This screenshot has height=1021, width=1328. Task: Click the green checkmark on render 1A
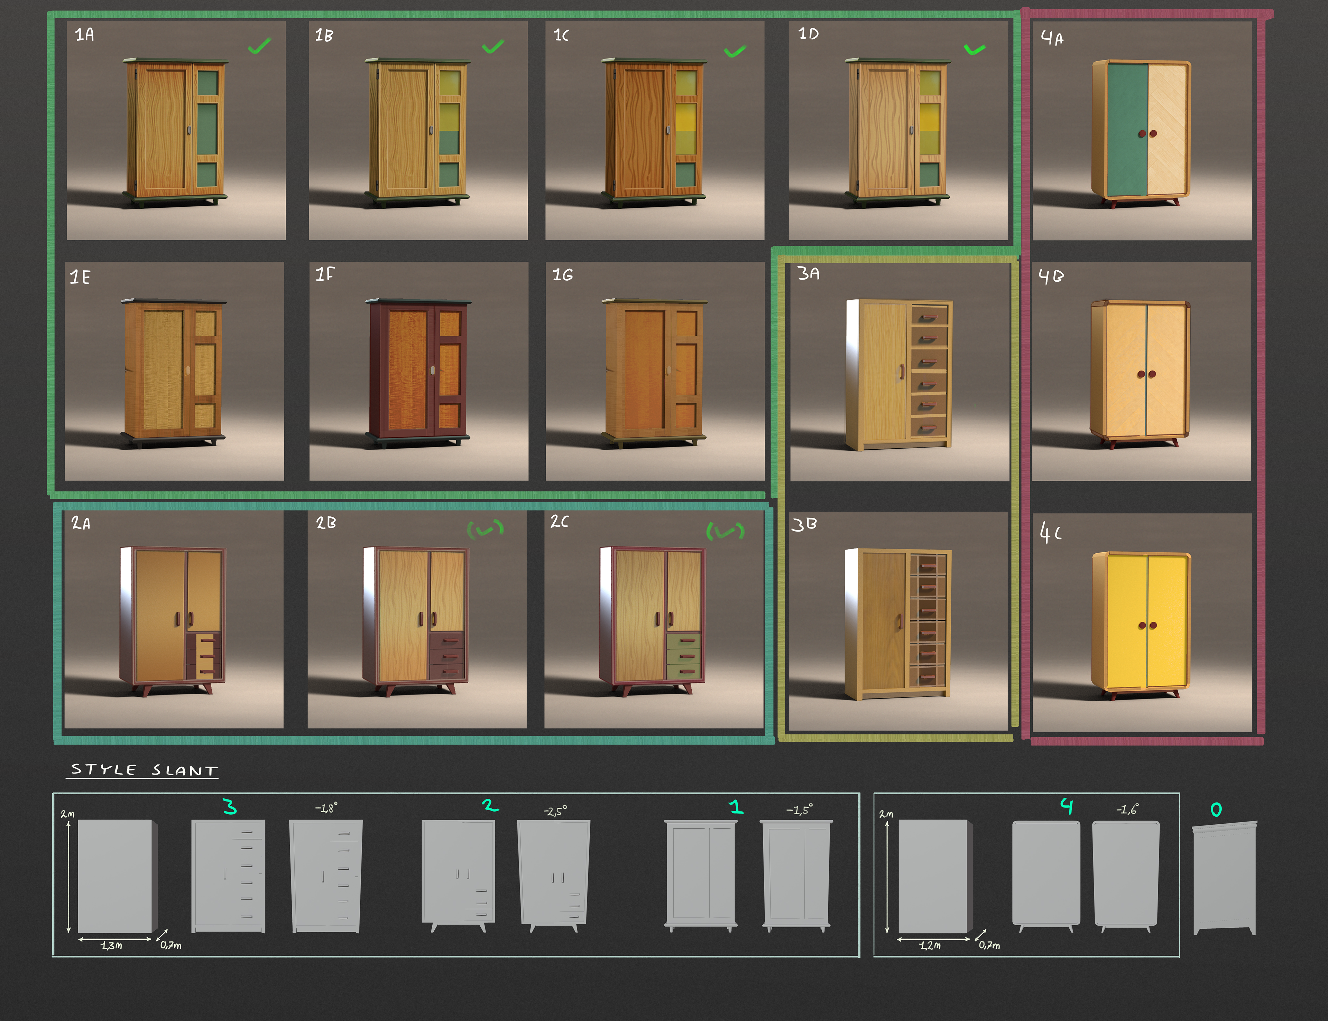(x=260, y=46)
